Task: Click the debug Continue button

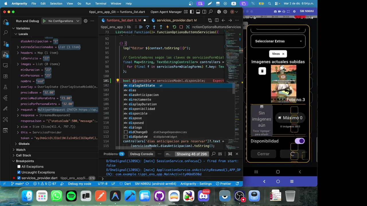Action: (141, 27)
